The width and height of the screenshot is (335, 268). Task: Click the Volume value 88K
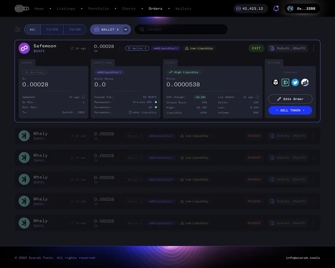256,113
